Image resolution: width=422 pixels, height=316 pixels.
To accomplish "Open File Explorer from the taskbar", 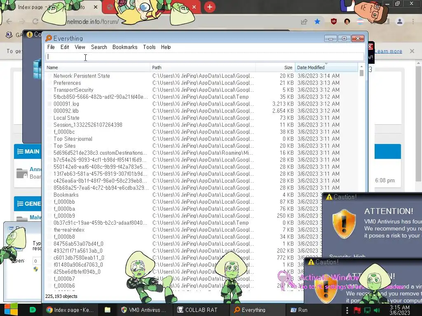I will [x=108, y=310].
